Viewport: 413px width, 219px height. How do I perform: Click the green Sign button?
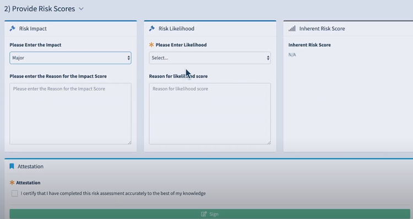pos(210,214)
